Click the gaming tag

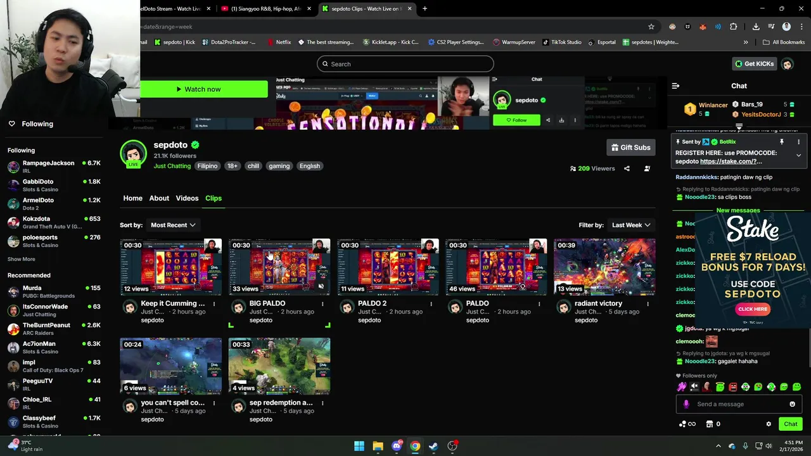click(x=279, y=166)
